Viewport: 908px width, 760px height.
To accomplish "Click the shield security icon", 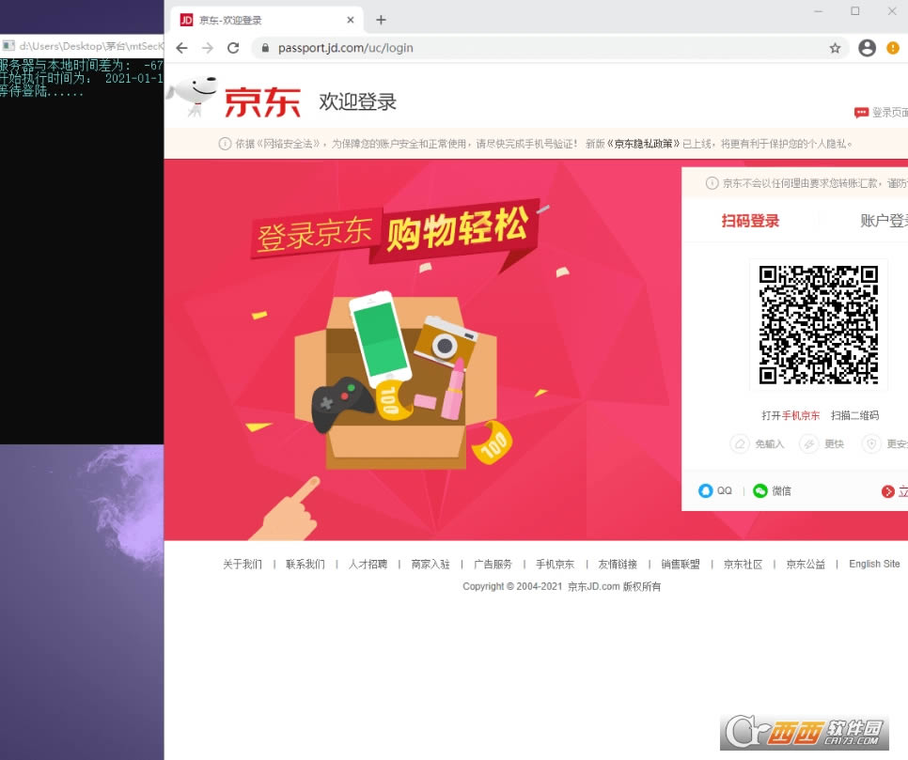I will (x=871, y=444).
